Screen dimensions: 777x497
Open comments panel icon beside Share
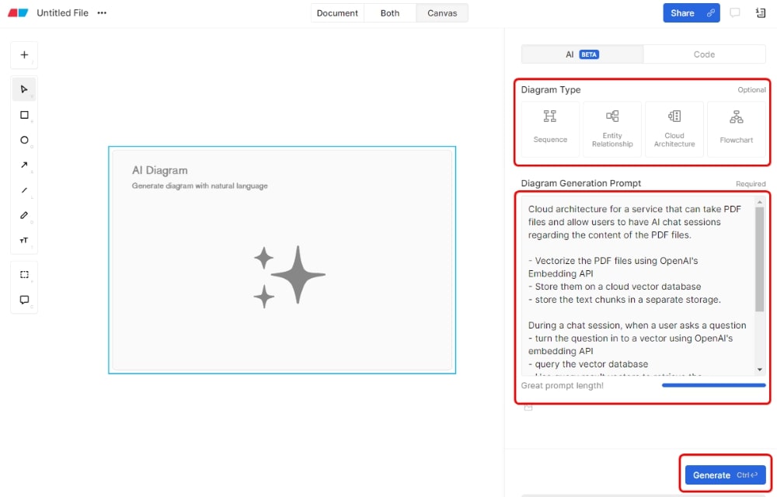click(x=735, y=13)
